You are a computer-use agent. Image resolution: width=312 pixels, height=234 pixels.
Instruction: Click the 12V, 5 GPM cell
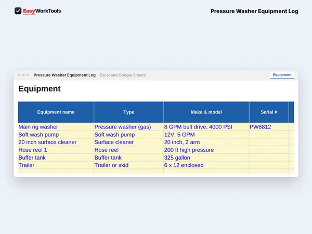(206, 135)
